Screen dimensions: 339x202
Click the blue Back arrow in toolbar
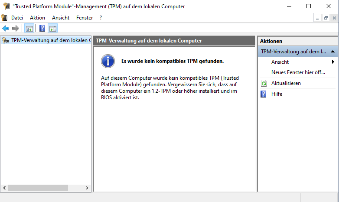point(6,29)
